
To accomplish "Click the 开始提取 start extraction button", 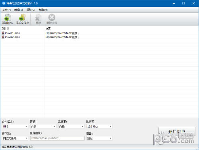I will point(177,132).
